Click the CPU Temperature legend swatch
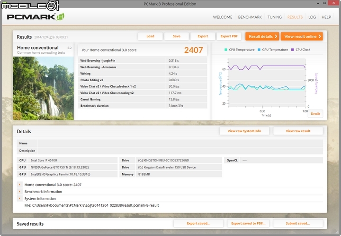This screenshot has width=341, height=236. [226, 50]
